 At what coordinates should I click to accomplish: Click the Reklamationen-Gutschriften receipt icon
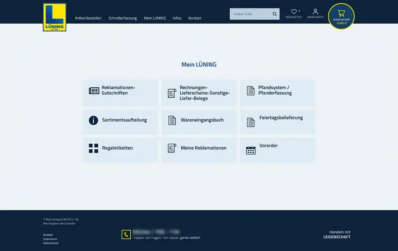pos(94,90)
